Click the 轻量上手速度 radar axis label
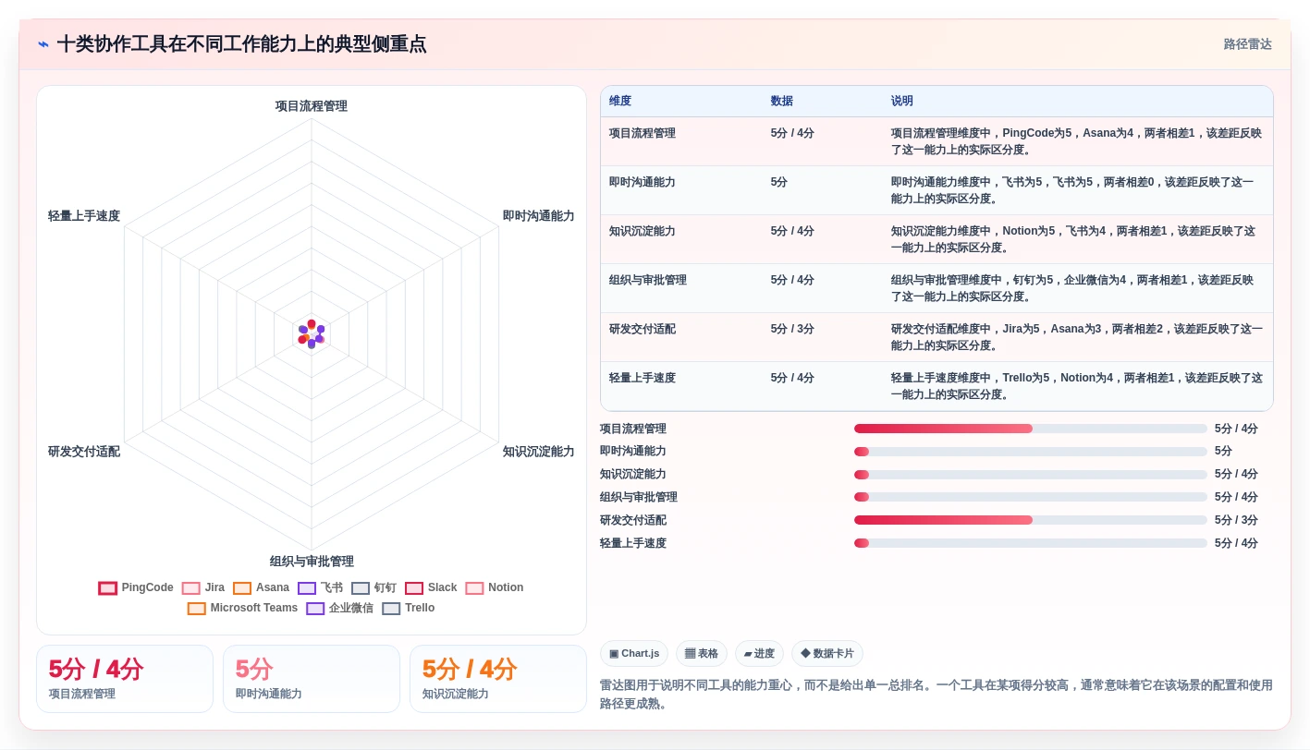1310x750 pixels. (84, 216)
